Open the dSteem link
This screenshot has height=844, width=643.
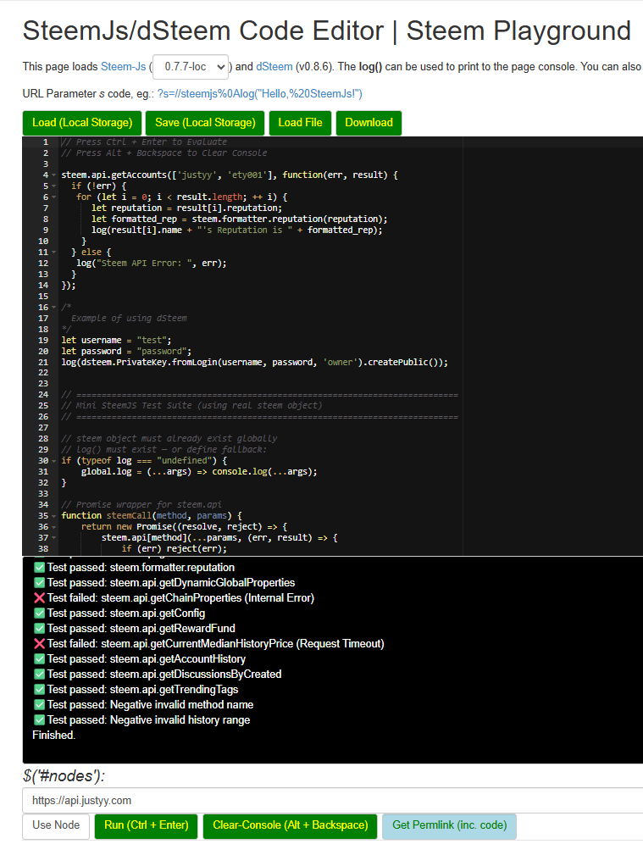(274, 67)
